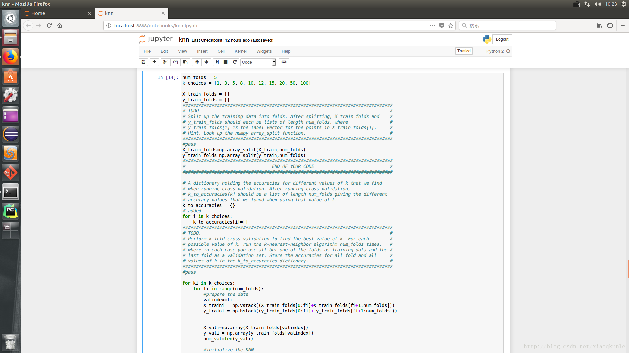The image size is (629, 353).
Task: Save notebook with the floppy disk icon
Action: [143, 62]
